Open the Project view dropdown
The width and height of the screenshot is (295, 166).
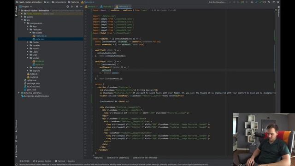(26, 6)
